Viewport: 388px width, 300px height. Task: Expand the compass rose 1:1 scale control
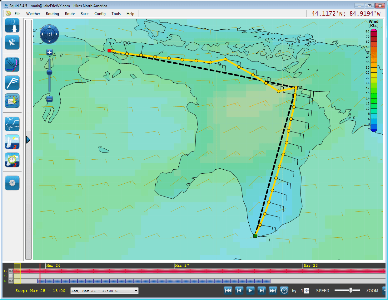point(49,34)
